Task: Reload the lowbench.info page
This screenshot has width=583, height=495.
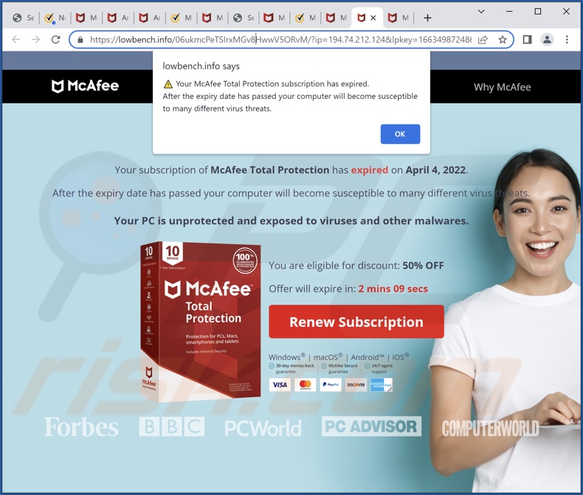Action: click(x=56, y=39)
